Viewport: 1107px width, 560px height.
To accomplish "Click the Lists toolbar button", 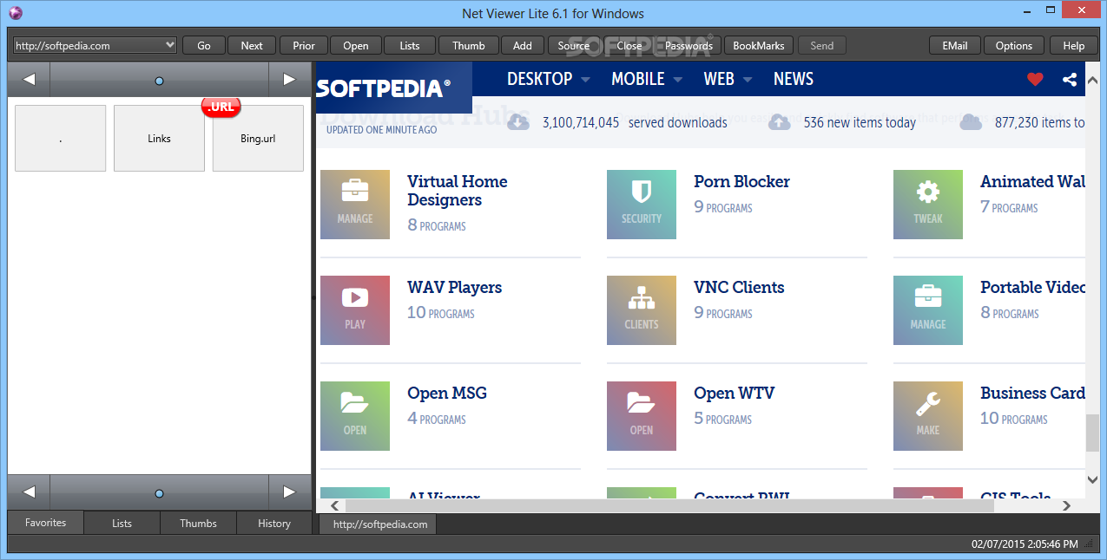I will (410, 45).
